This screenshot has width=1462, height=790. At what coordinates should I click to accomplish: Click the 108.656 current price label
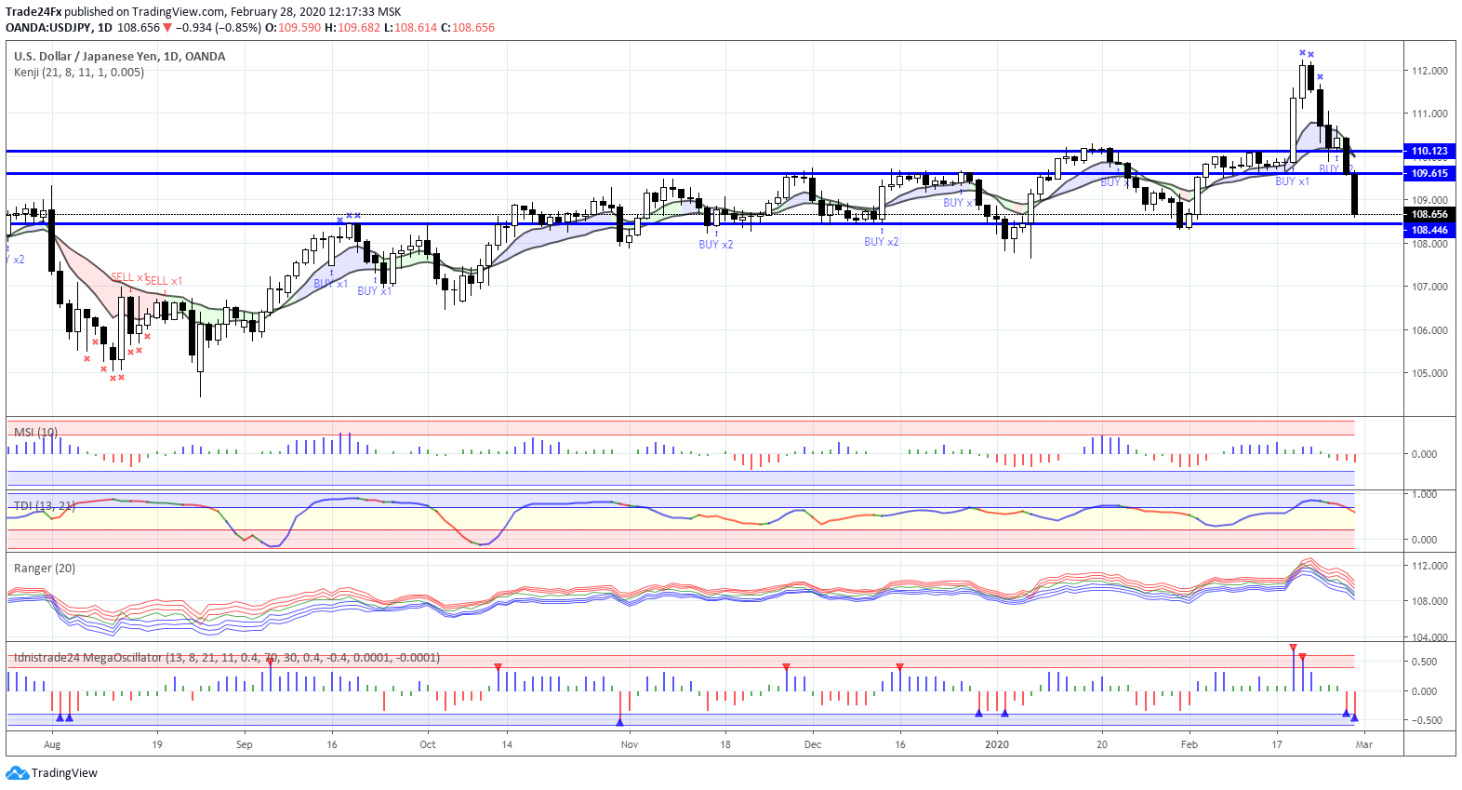pyautogui.click(x=1429, y=214)
